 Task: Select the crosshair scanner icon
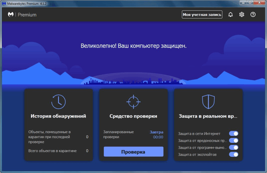[133, 101]
